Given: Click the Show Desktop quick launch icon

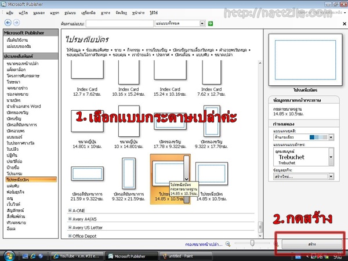Looking at the screenshot, I should (x=25, y=256).
